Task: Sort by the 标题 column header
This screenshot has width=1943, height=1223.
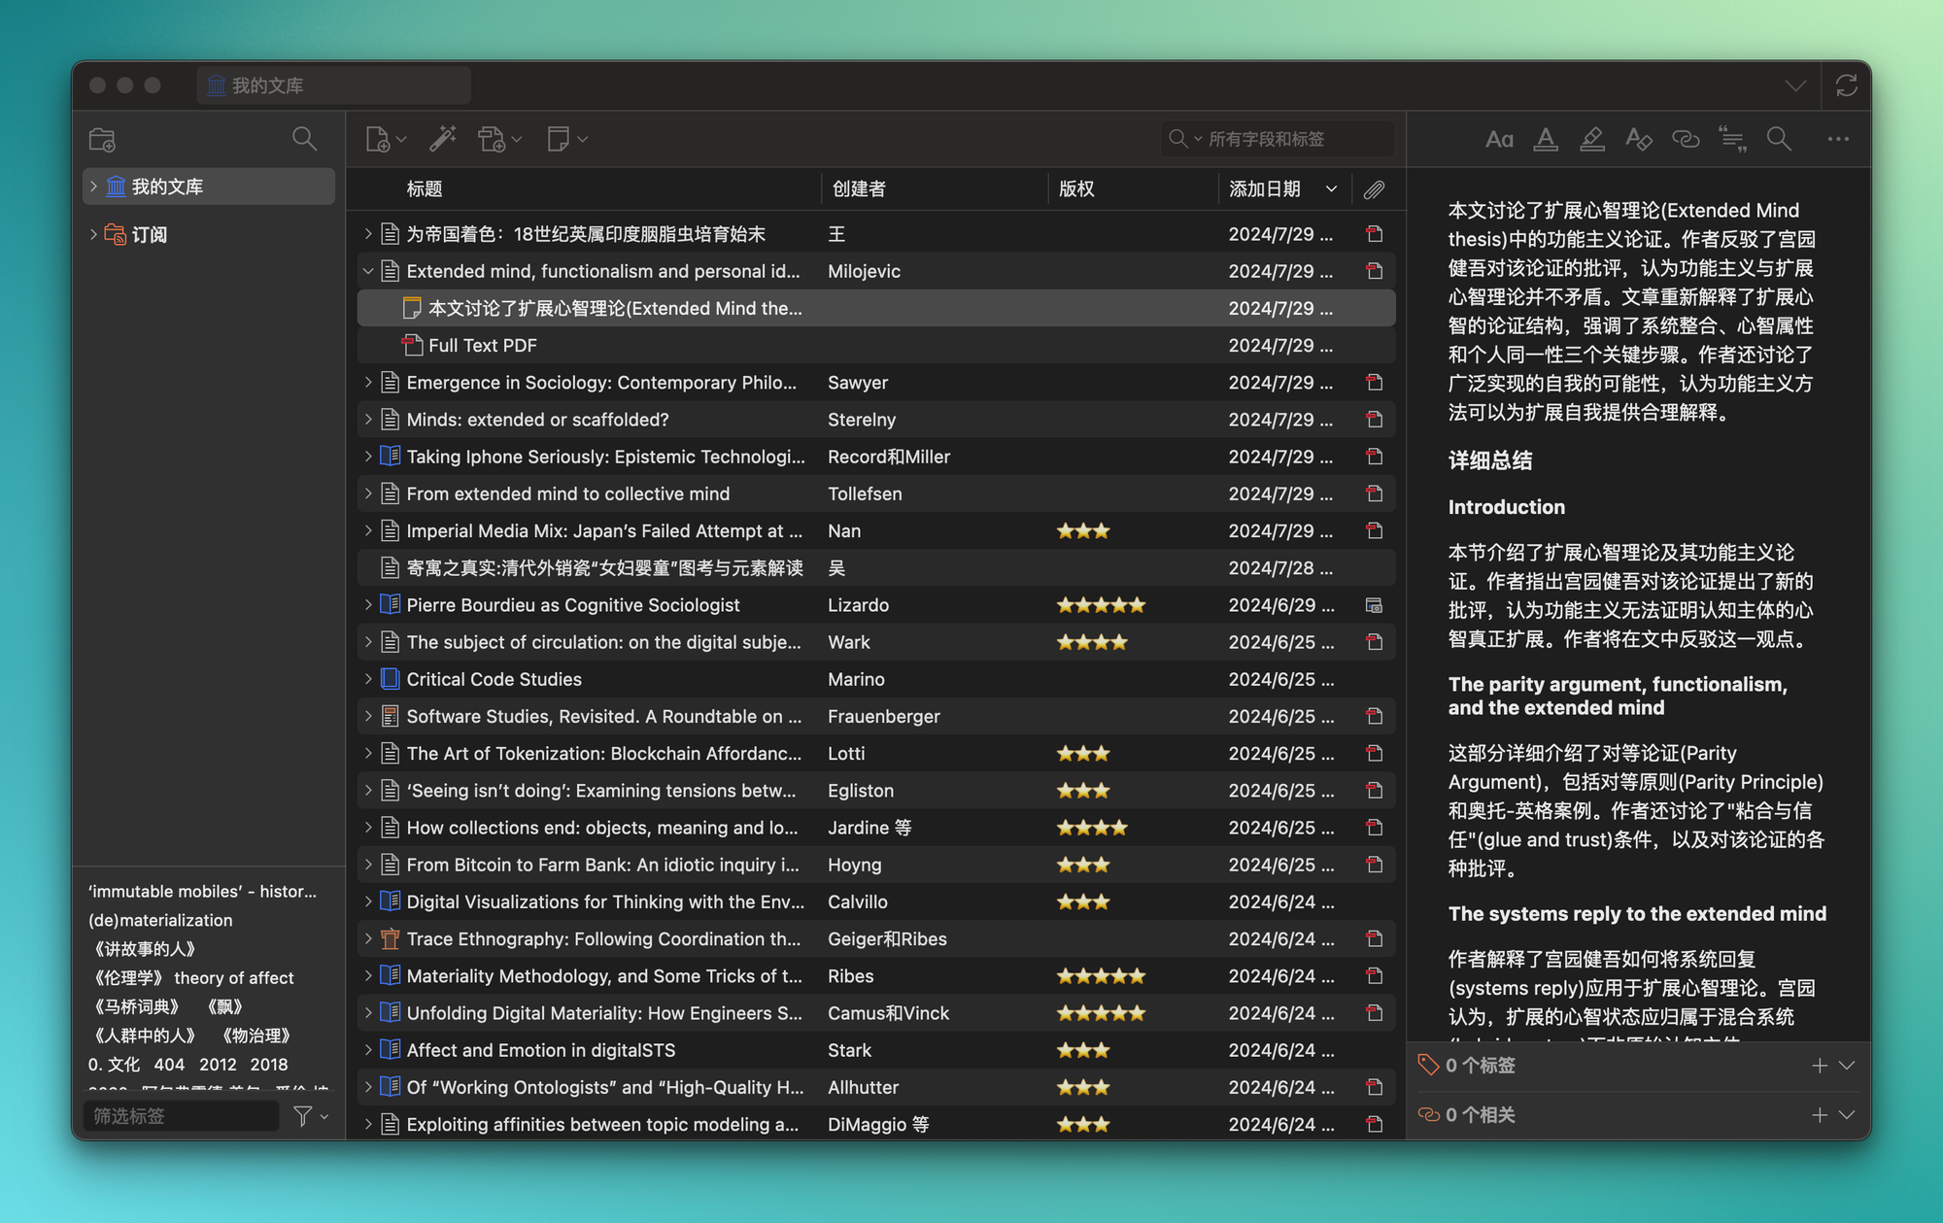Action: click(425, 189)
